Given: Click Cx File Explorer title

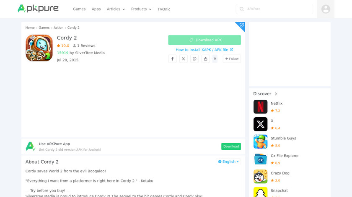Looking at the screenshot, I should tap(285, 156).
